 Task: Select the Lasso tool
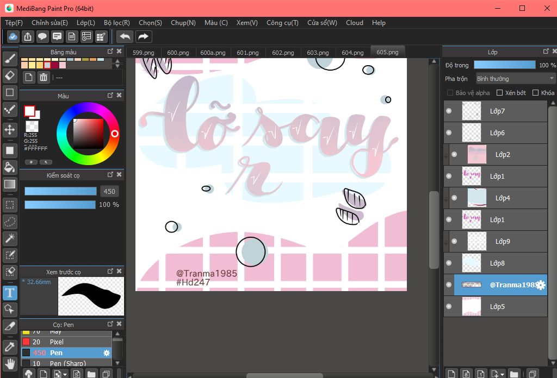10,222
